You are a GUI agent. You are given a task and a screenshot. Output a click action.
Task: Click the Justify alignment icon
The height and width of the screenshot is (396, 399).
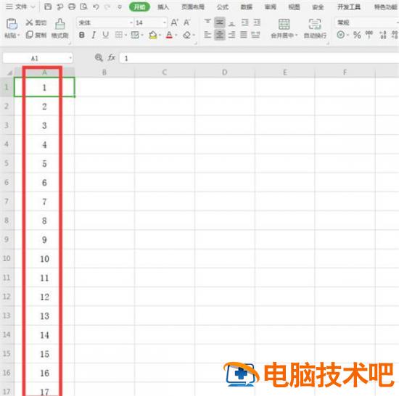click(x=244, y=35)
